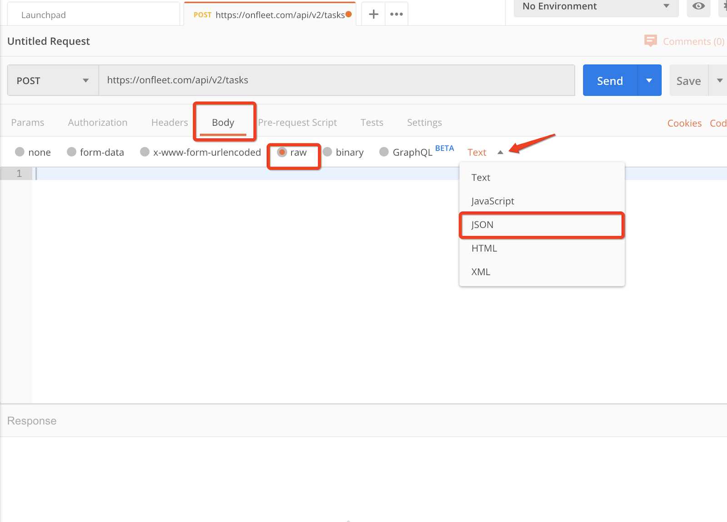This screenshot has width=727, height=522.
Task: Choose HTML from the format list
Action: pyautogui.click(x=542, y=248)
